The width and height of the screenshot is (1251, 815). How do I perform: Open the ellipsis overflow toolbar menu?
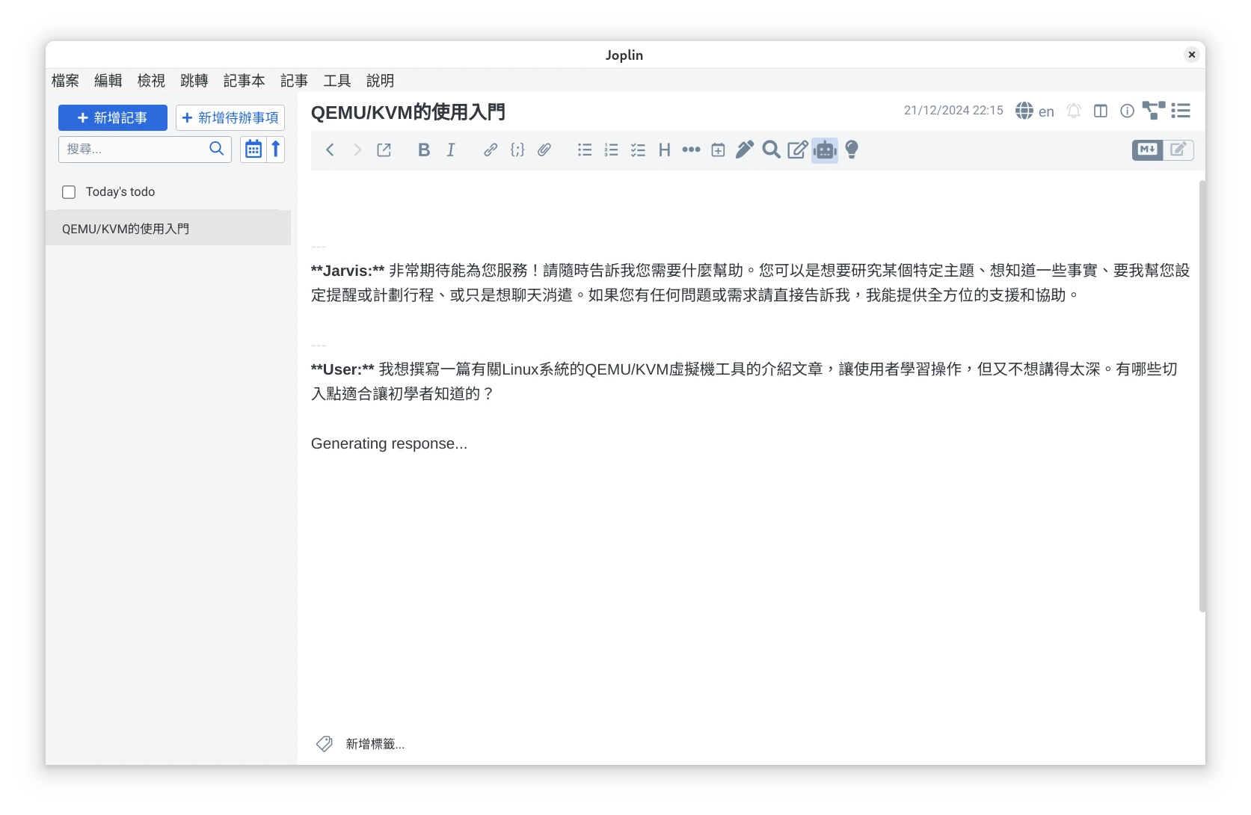point(690,150)
